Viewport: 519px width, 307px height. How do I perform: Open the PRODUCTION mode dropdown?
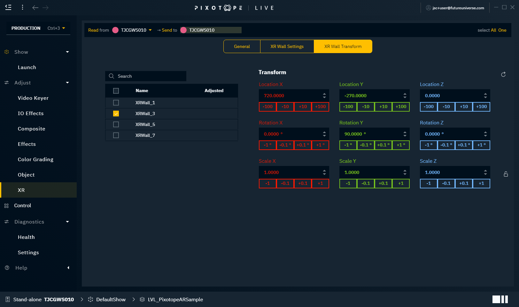point(38,28)
